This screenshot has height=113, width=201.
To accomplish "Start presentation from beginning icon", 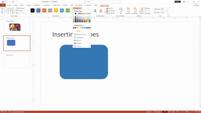I will (x=13, y=2).
